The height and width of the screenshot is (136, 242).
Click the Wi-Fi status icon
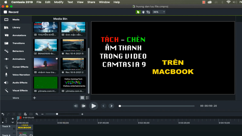click(228, 2)
